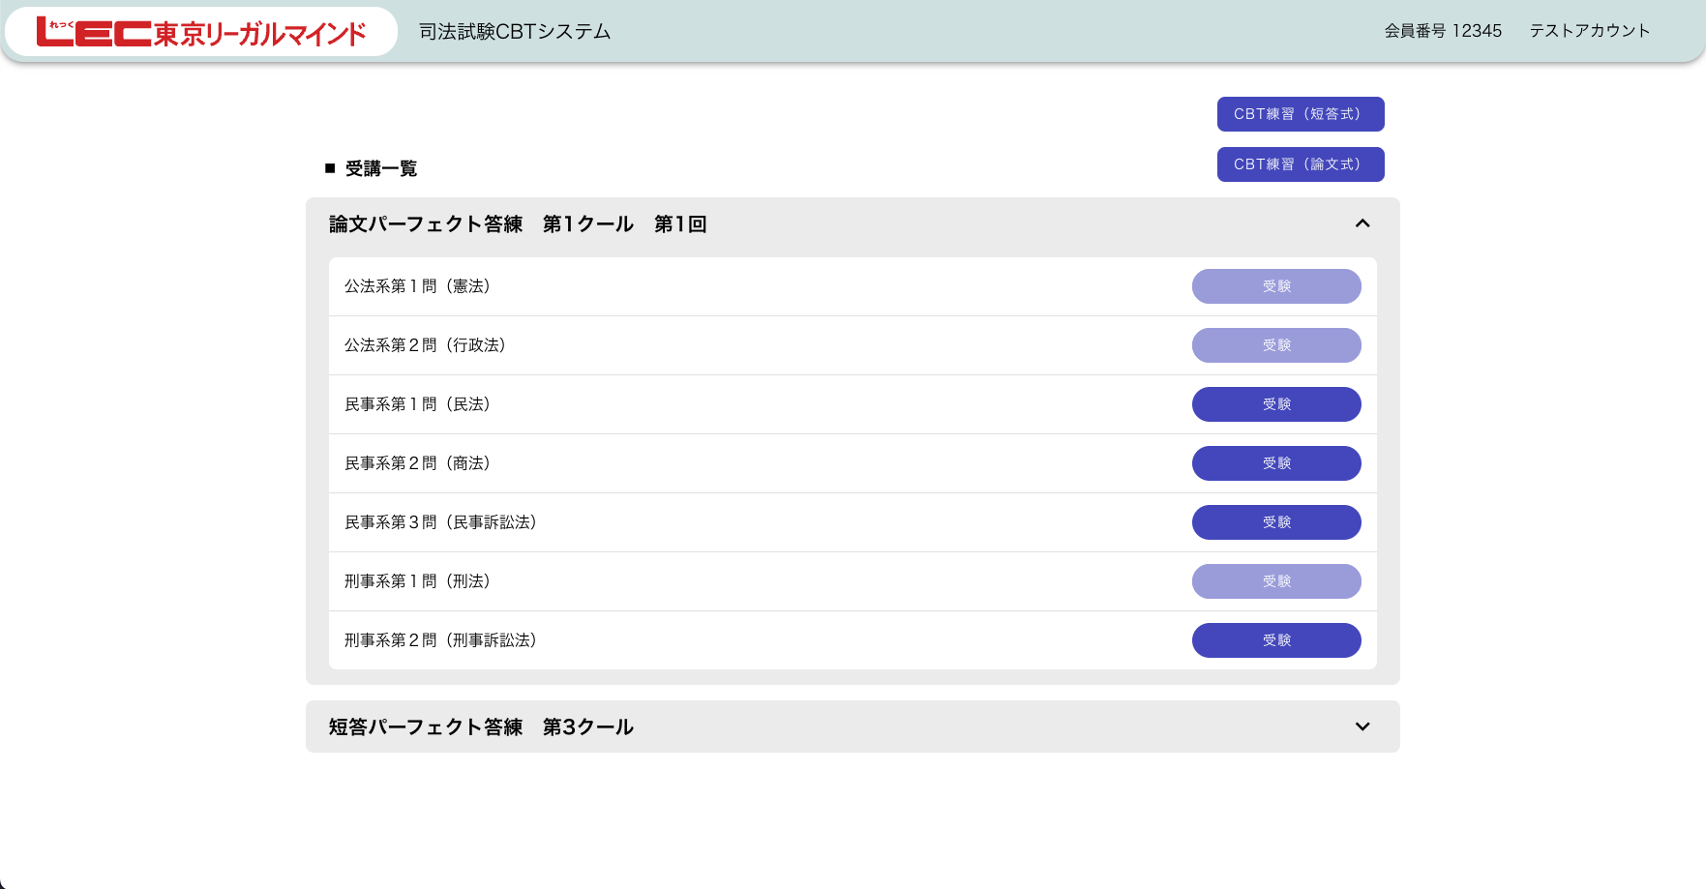
Task: Select the 民事系第3問(民事訴訟法) row text
Action: click(x=440, y=522)
